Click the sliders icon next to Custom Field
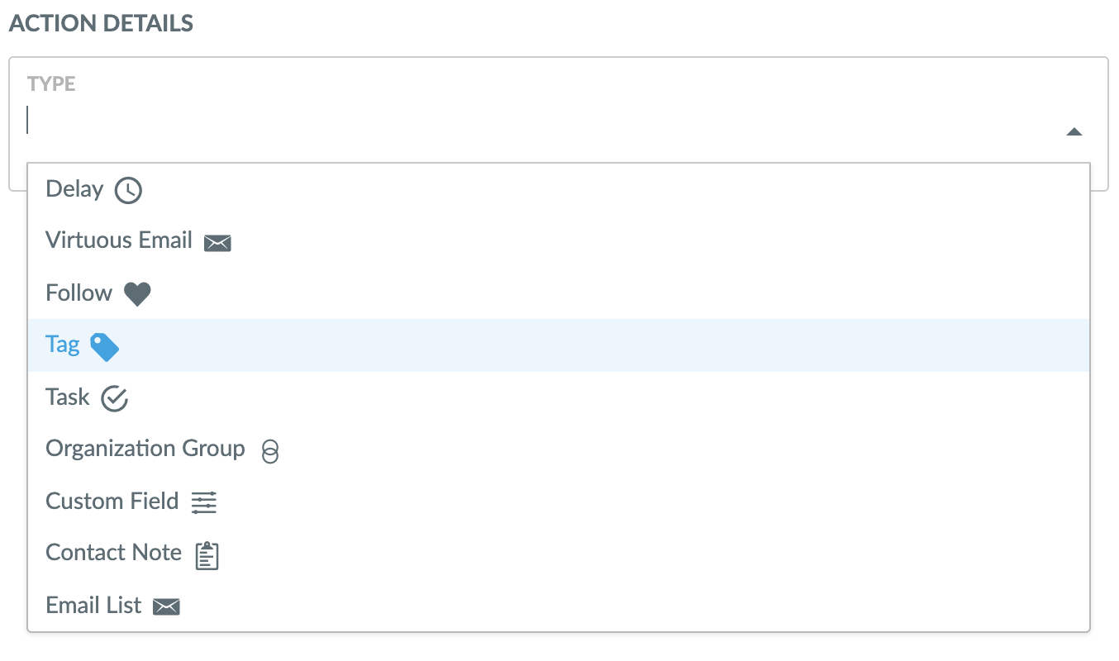Image resolution: width=1119 pixels, height=661 pixels. point(203,502)
